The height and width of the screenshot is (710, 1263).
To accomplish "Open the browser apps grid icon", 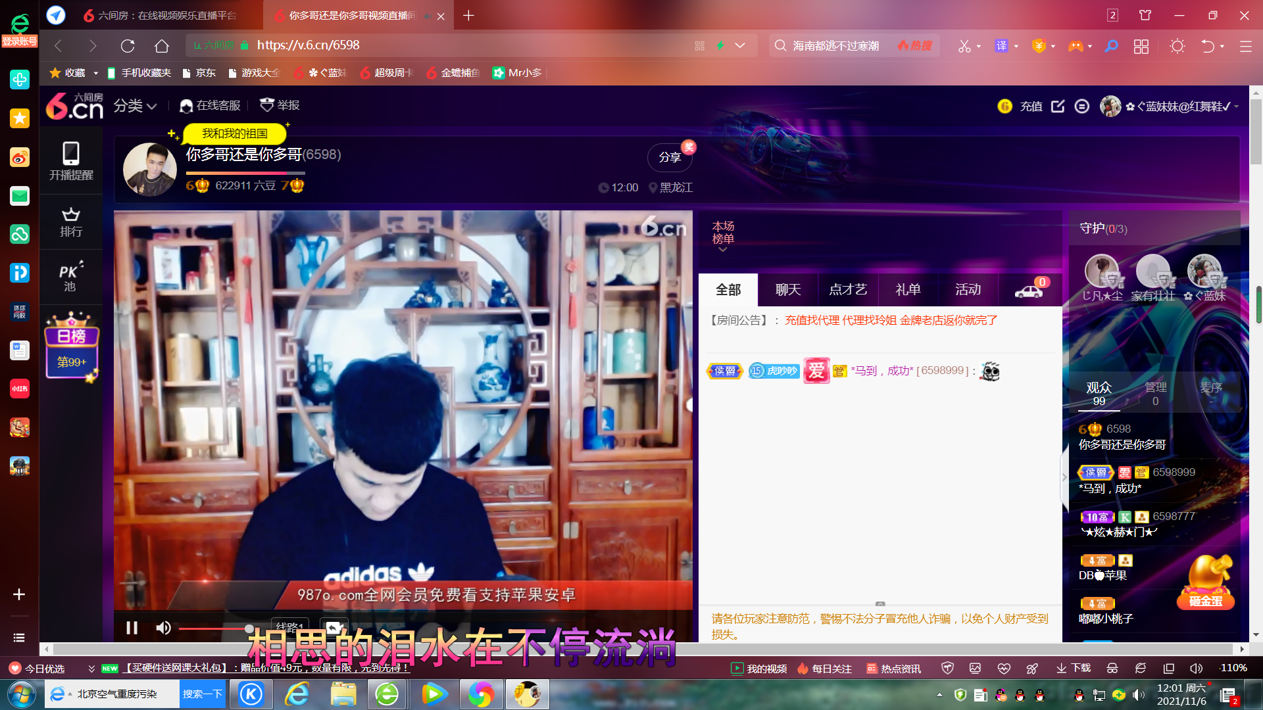I will click(x=1141, y=46).
